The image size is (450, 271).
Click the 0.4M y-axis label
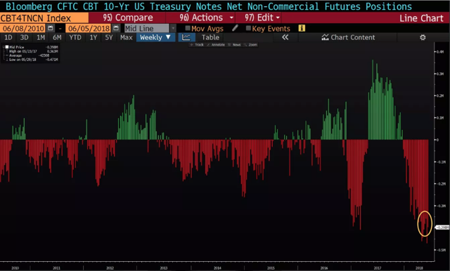pyautogui.click(x=440, y=52)
